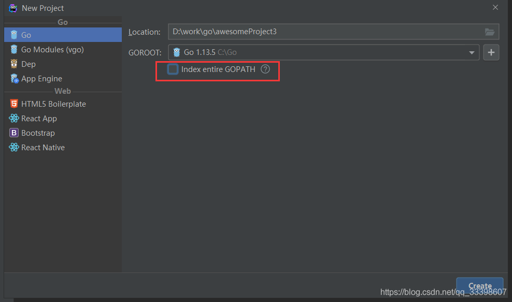Click the React Native atom icon
Viewport: 512px width, 302px height.
13,148
